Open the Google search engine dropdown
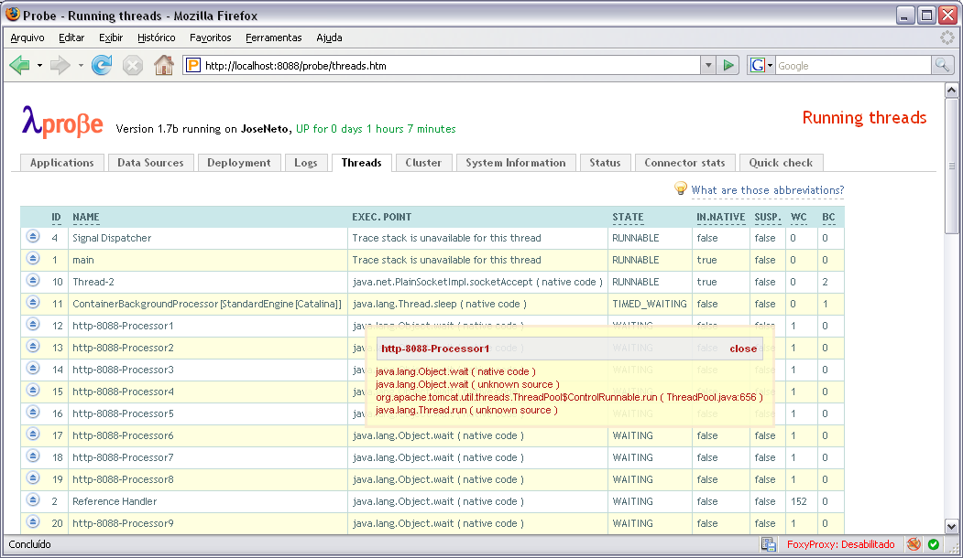 point(761,65)
